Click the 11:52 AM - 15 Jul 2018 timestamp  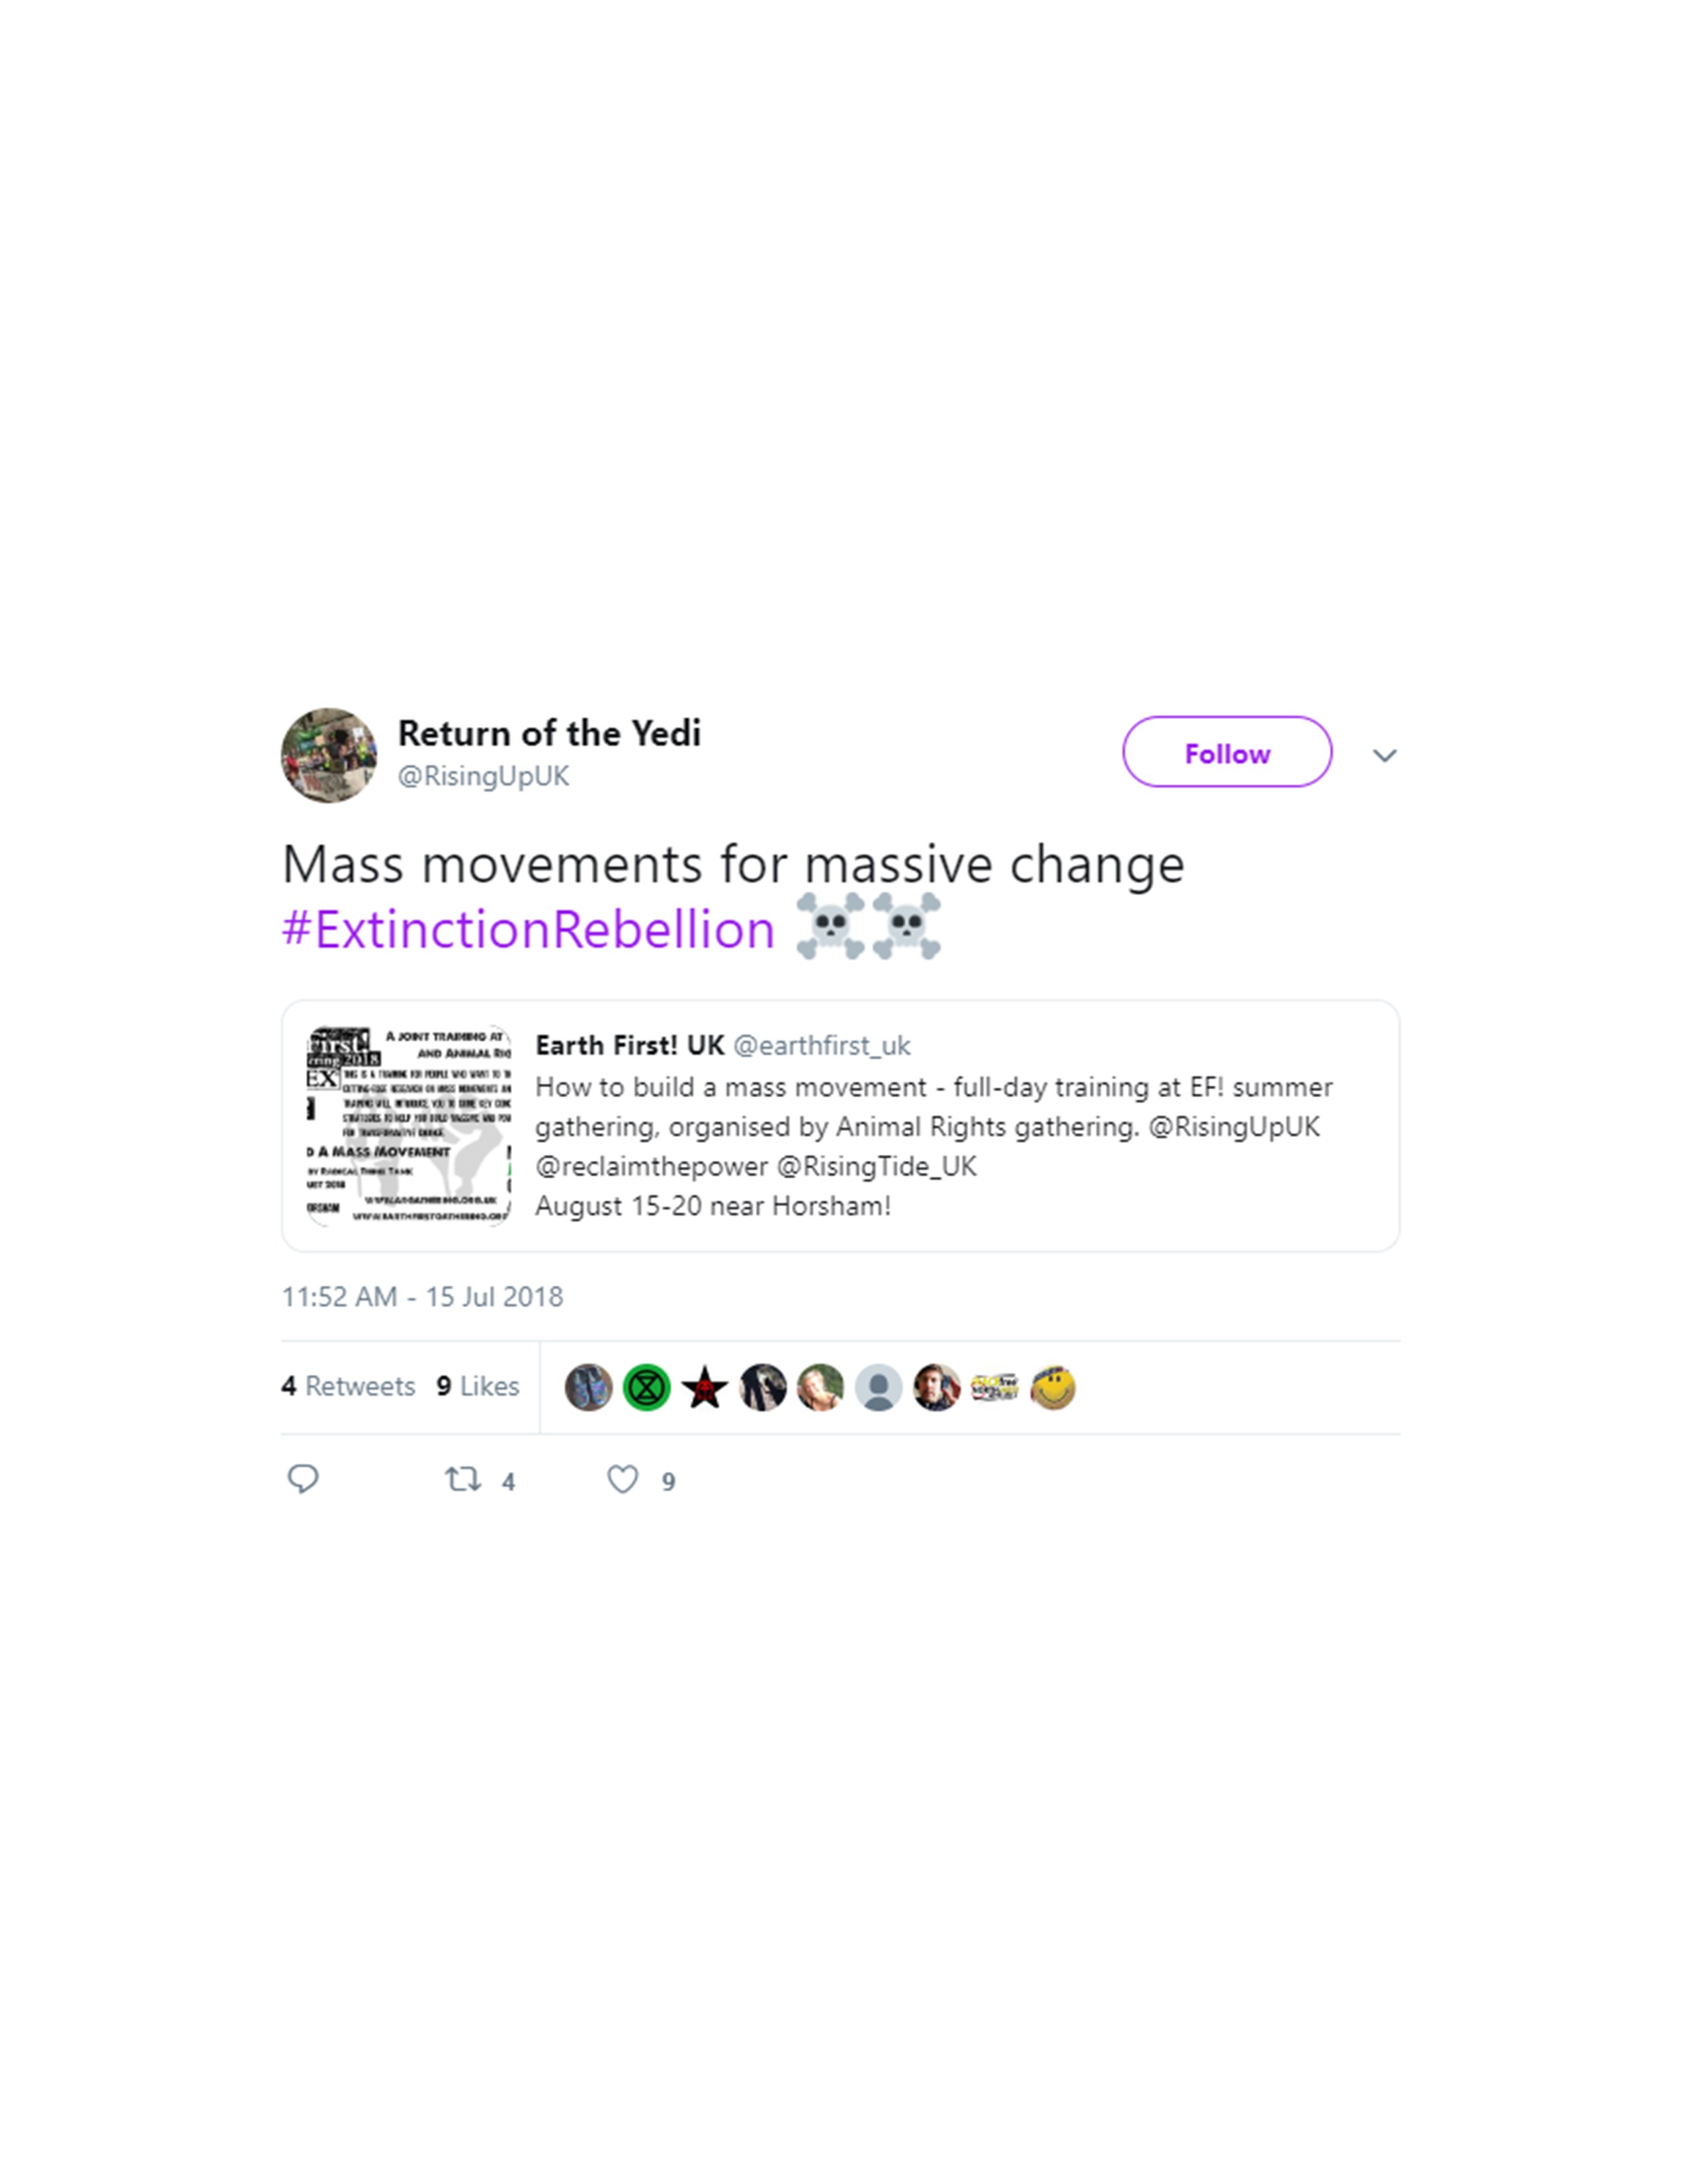pyautogui.click(x=423, y=1297)
